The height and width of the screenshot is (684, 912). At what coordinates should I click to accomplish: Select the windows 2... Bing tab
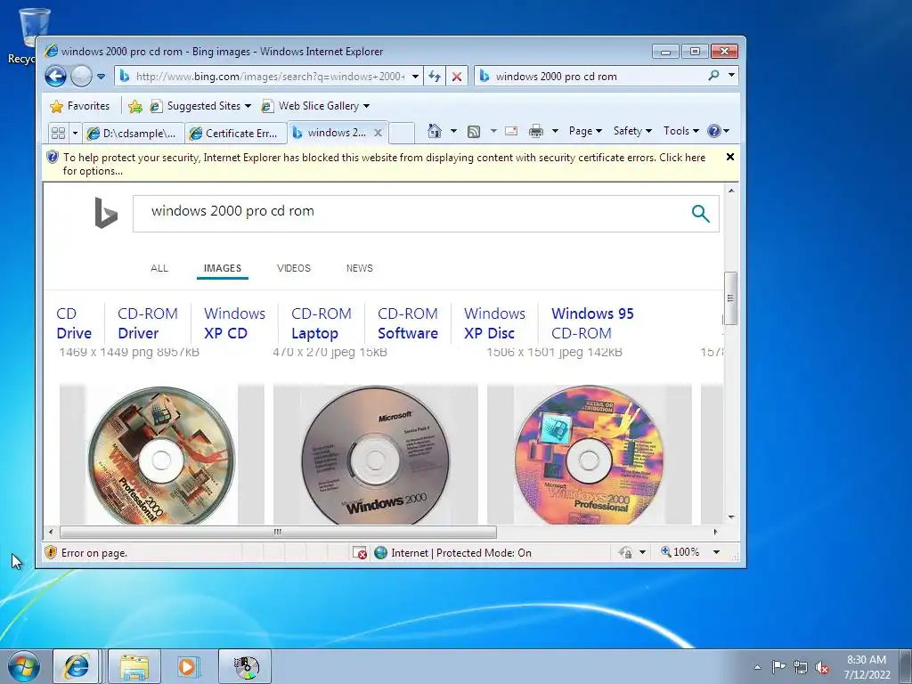[x=331, y=133]
